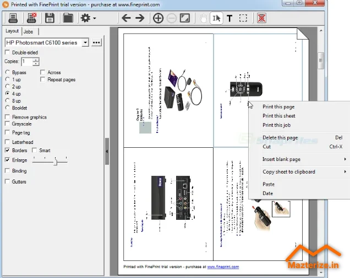Enable the Letterhead checkbox

[7, 142]
